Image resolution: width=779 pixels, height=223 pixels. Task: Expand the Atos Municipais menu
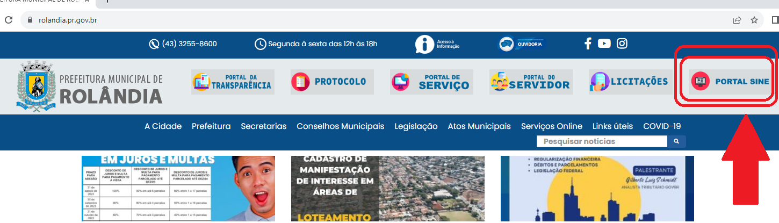pos(479,126)
